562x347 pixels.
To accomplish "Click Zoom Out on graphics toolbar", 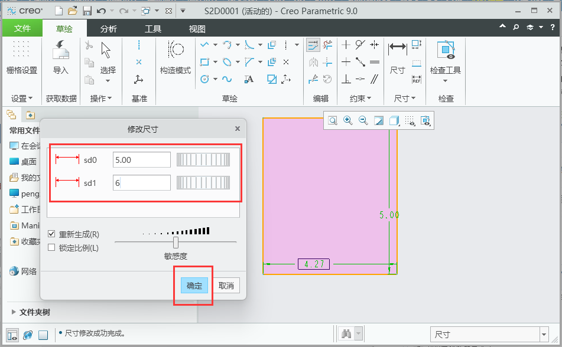I will click(x=363, y=120).
